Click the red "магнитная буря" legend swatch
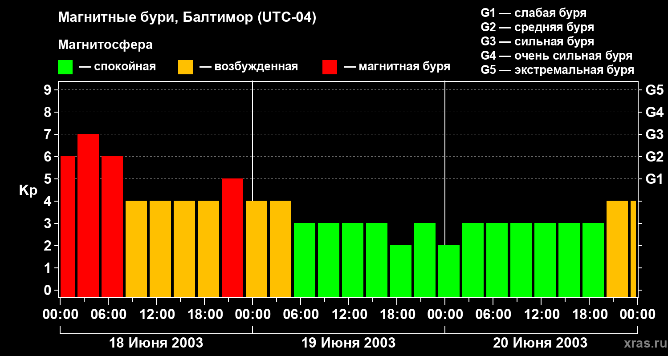668x356 pixels. coord(330,67)
